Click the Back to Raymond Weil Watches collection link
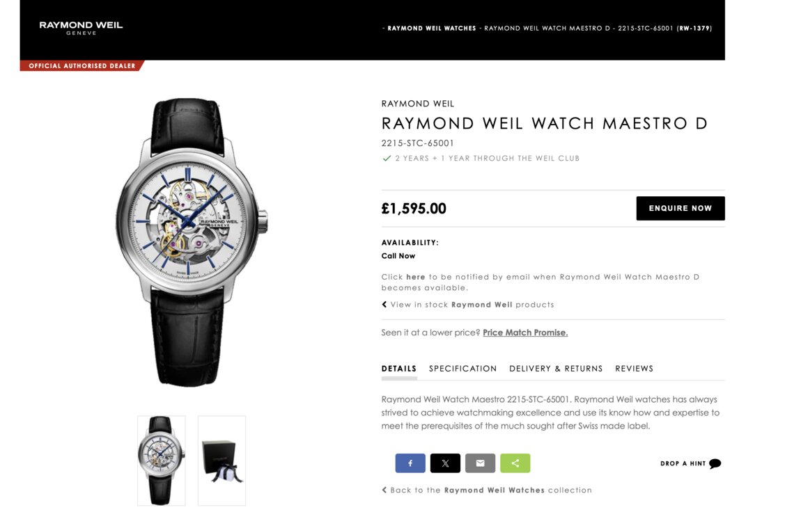This screenshot has width=801, height=512. click(x=491, y=490)
